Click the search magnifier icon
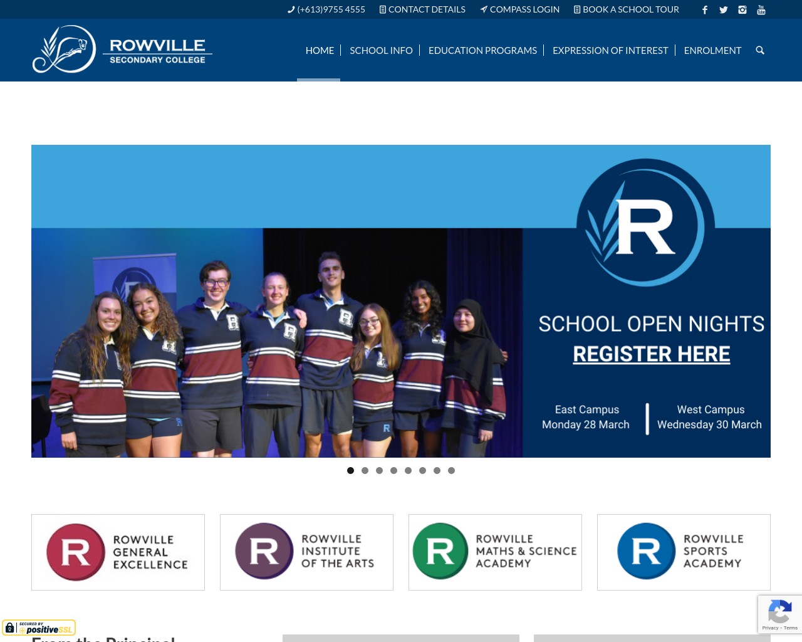 pos(760,50)
